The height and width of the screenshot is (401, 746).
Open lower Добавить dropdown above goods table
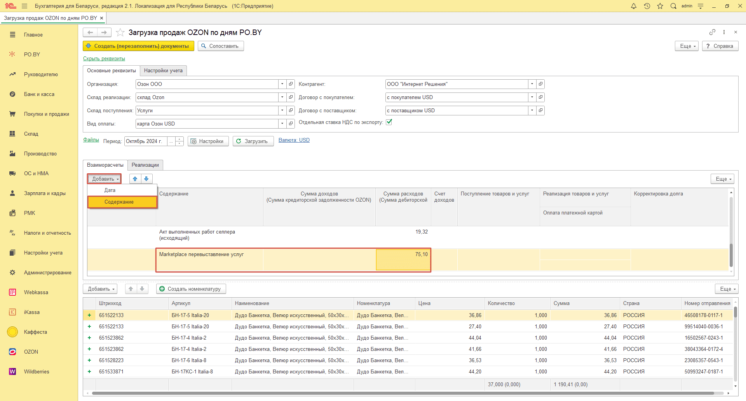(100, 289)
